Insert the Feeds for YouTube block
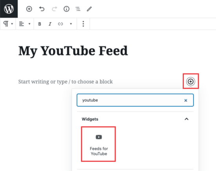The width and height of the screenshot is (216, 171). (x=99, y=144)
